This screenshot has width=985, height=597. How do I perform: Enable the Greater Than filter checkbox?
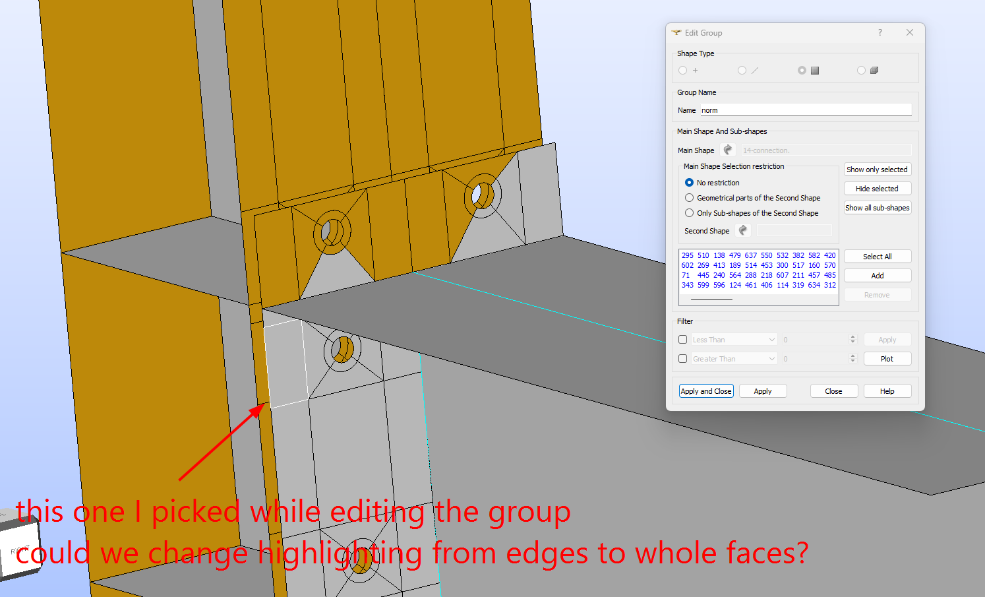tap(683, 359)
